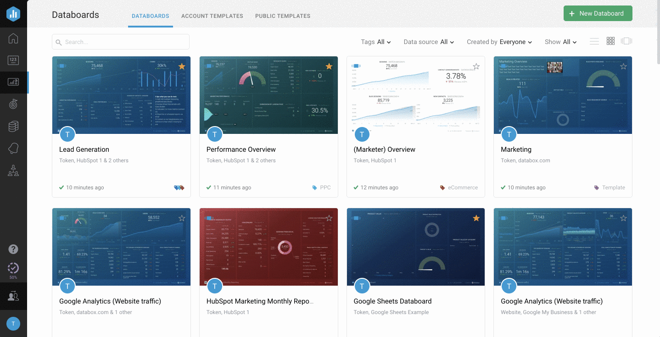Open the Tags All filter dropdown
660x337 pixels.
(376, 42)
